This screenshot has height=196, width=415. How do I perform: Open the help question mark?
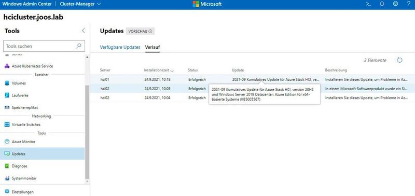click(408, 4)
